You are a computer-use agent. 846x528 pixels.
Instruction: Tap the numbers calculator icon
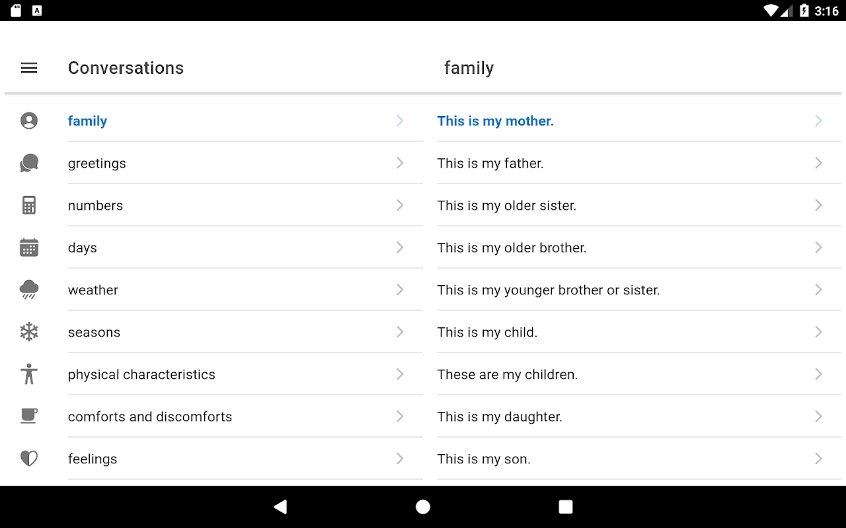coord(29,205)
